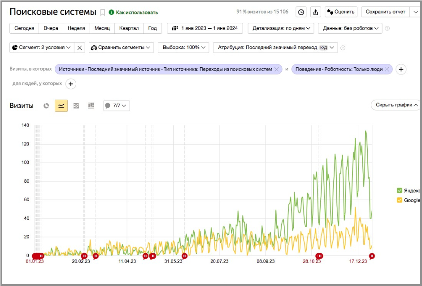Select the Год period tab
The image size is (422, 286).
(152, 28)
